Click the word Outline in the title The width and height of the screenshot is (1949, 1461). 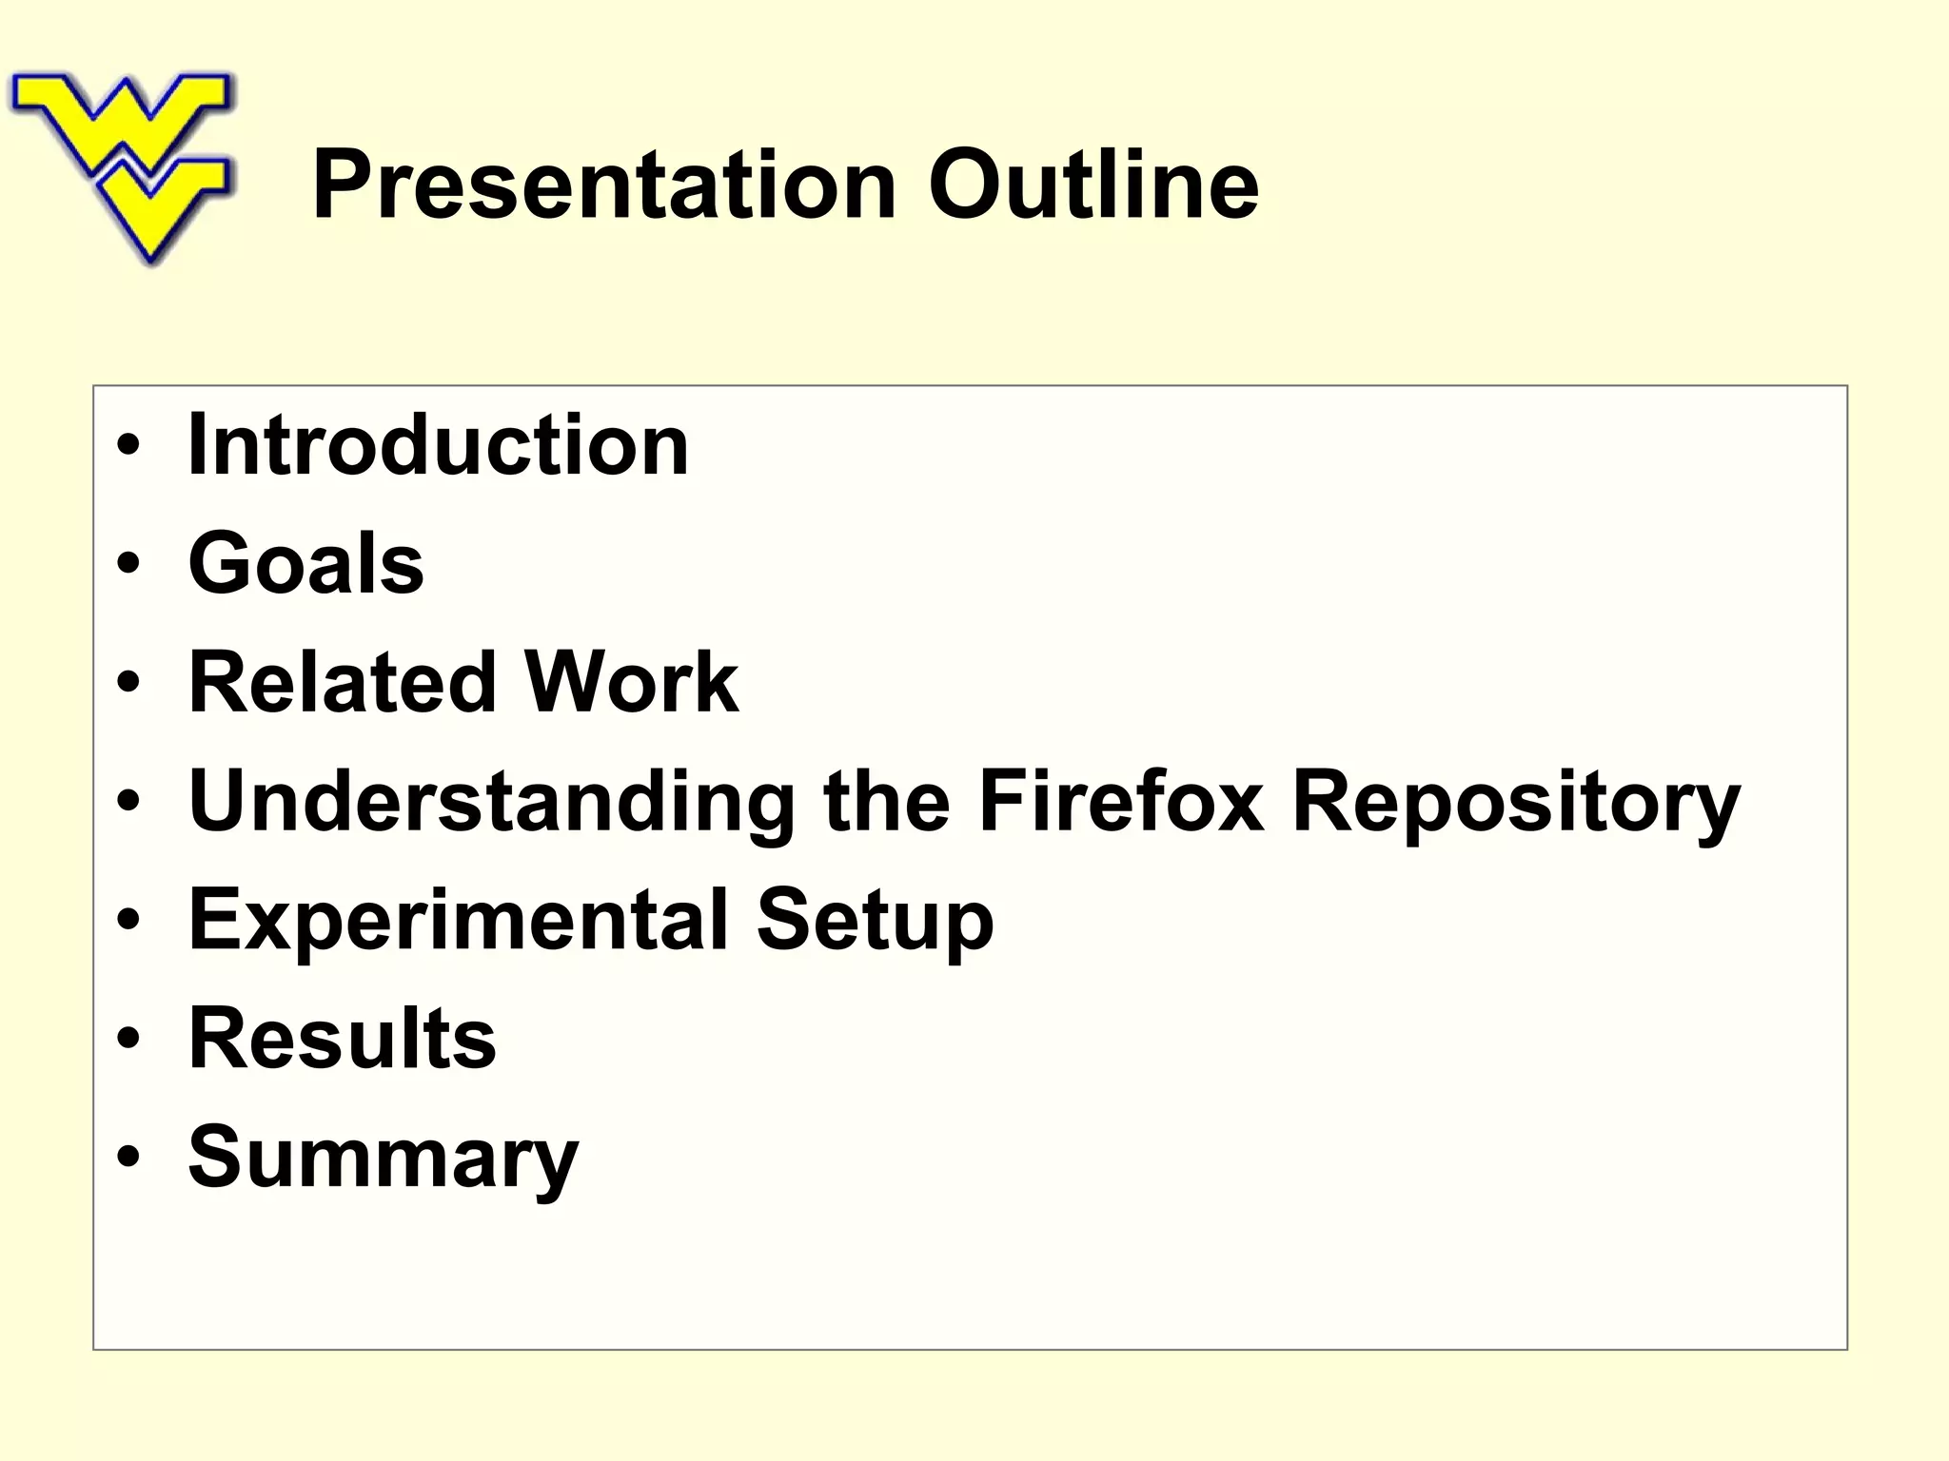pyautogui.click(x=1093, y=185)
